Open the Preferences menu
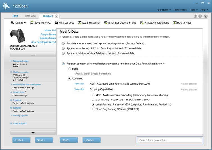Image resolution: width=212 pixels, height=150 pixels. pos(180,10)
